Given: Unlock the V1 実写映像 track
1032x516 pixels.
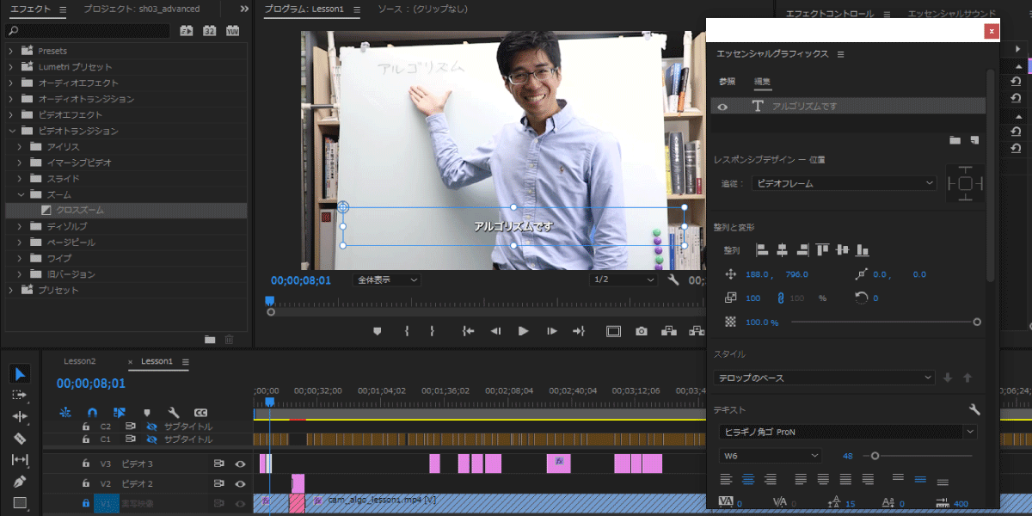Looking at the screenshot, I should point(86,503).
